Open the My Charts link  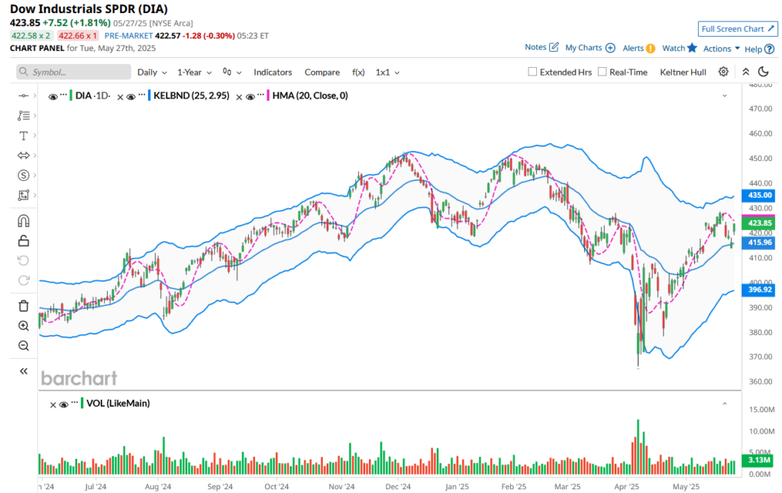pyautogui.click(x=590, y=47)
